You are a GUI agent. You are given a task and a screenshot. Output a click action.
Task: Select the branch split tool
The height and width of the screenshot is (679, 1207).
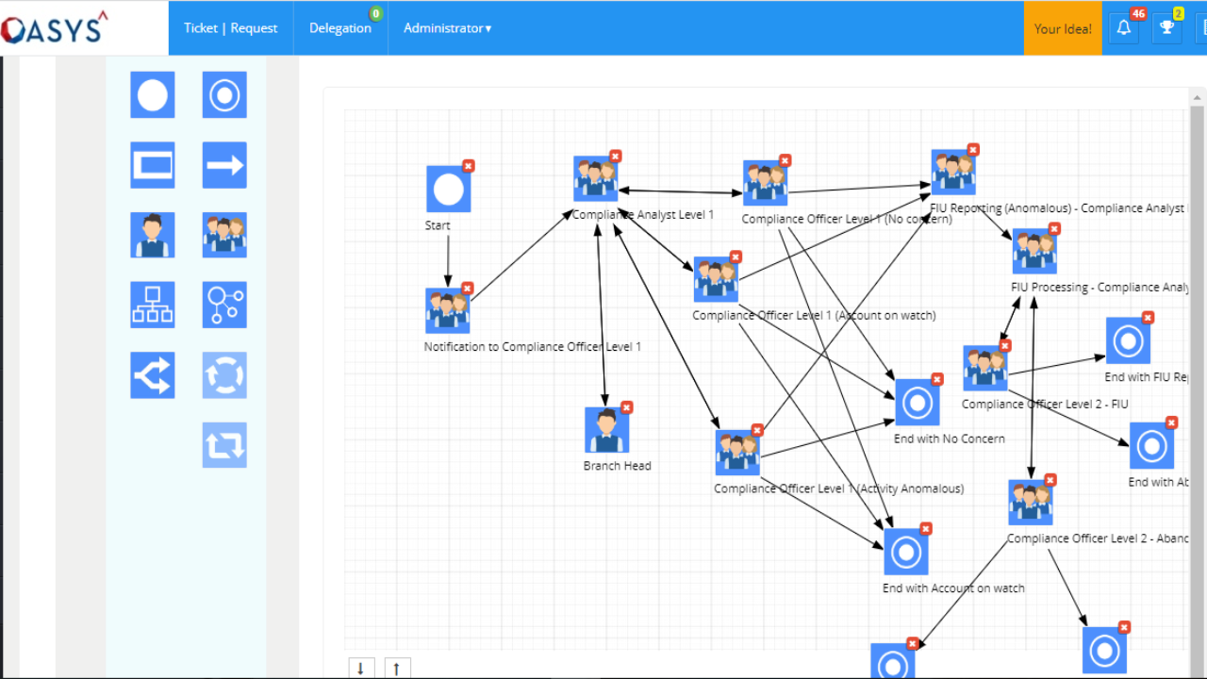(152, 374)
